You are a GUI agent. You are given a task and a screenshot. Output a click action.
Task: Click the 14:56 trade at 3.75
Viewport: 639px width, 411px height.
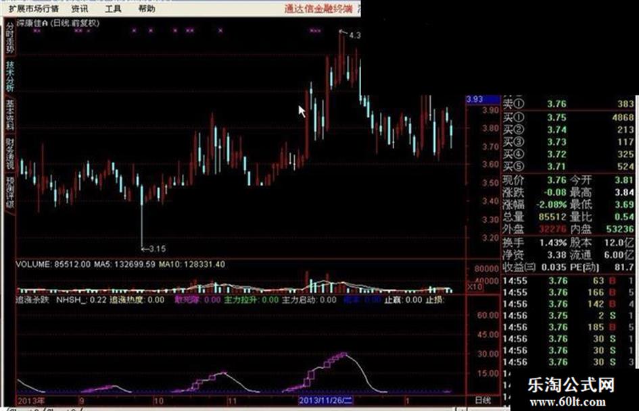tap(568, 315)
